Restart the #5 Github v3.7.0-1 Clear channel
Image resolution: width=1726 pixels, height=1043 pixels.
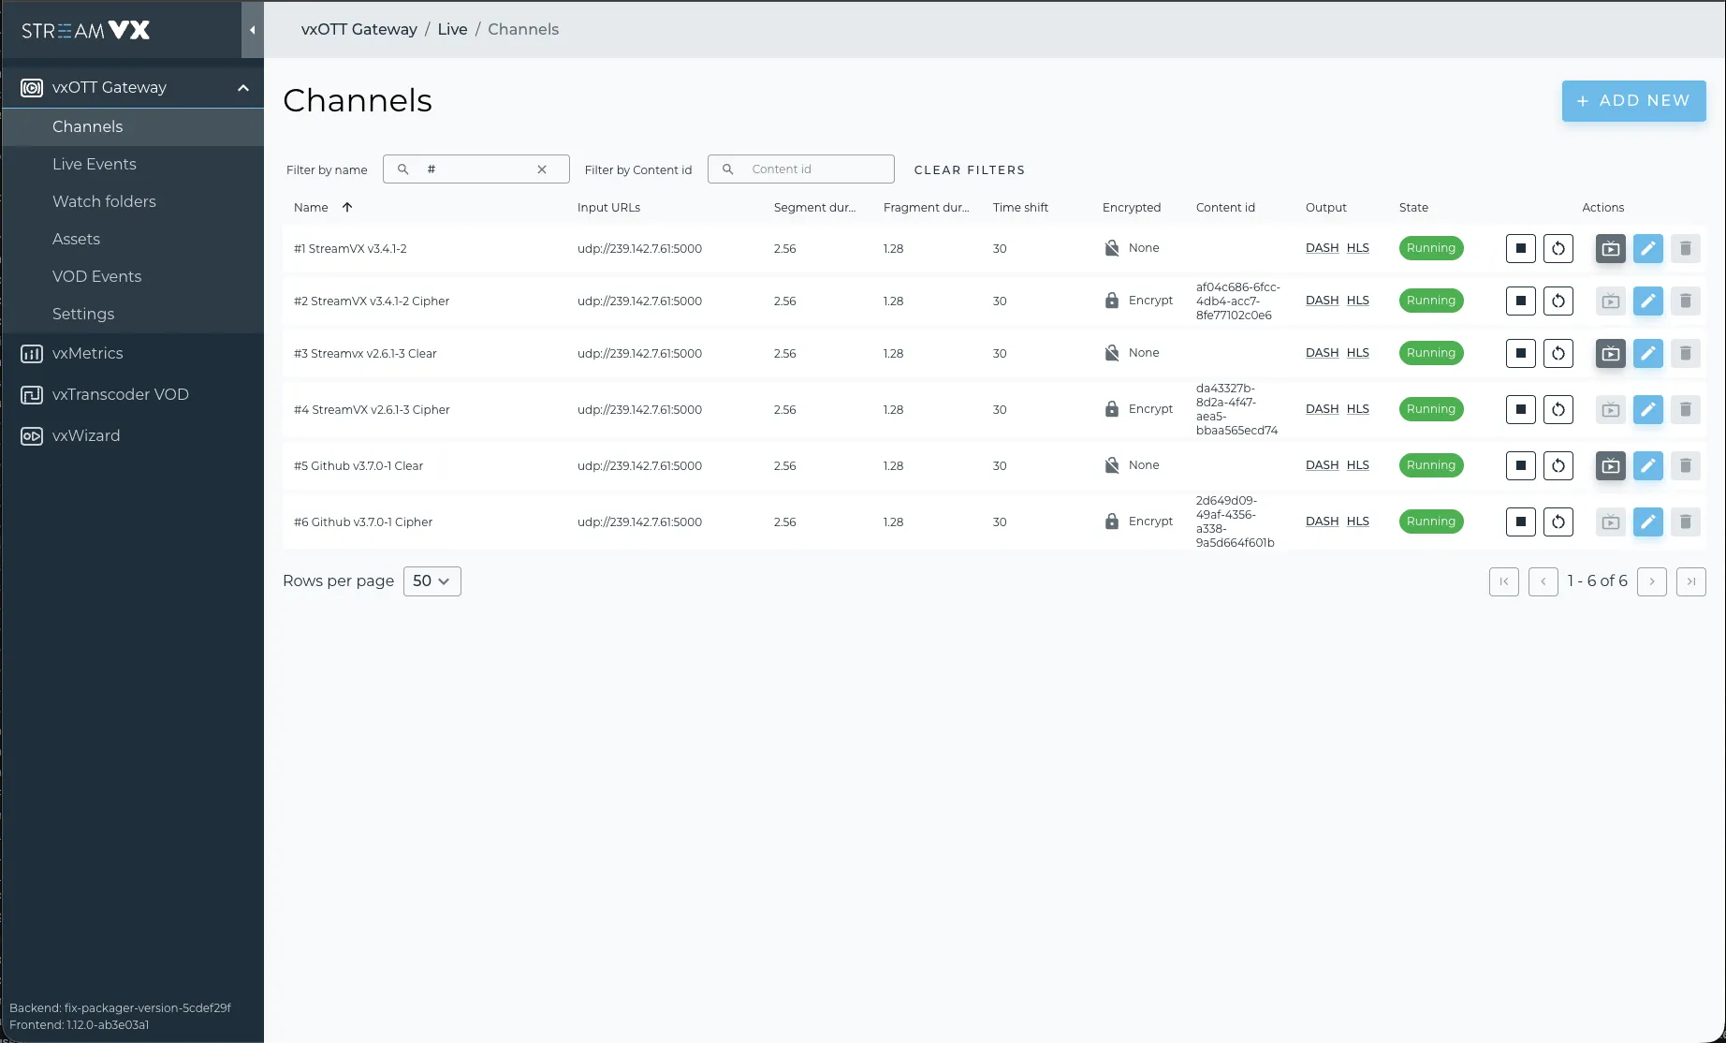(1558, 465)
